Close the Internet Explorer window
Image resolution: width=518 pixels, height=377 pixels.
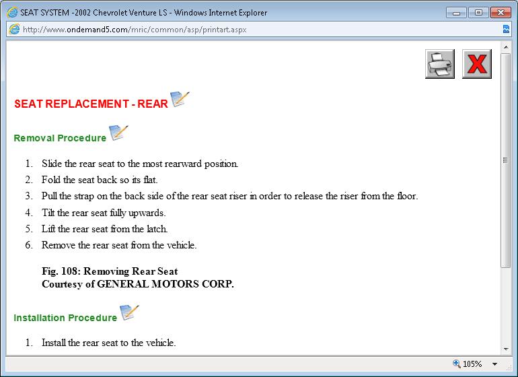pos(501,13)
